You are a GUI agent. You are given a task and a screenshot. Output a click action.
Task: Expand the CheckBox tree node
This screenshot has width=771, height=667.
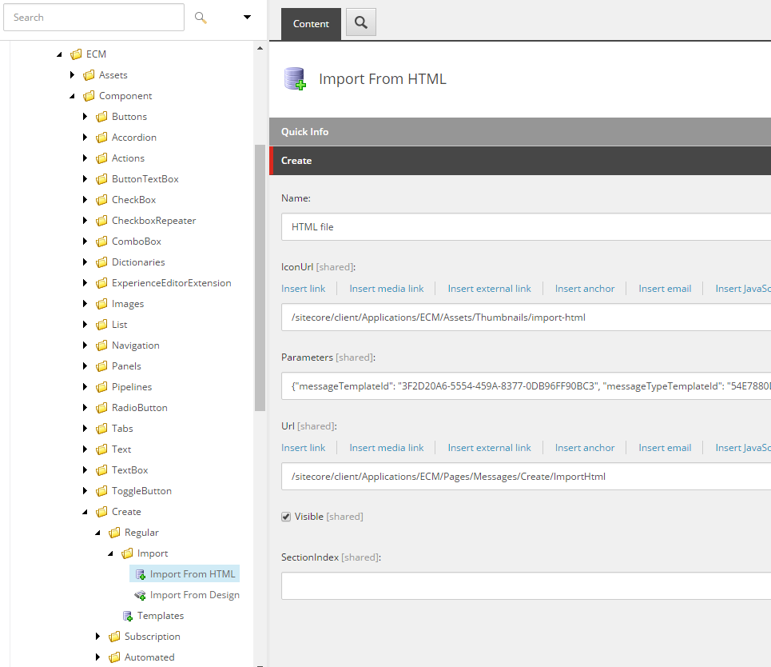tap(85, 199)
